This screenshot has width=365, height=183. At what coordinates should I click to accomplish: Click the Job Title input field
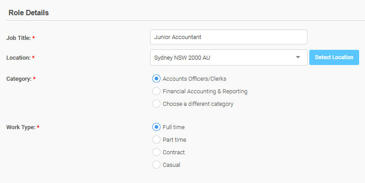(x=229, y=37)
